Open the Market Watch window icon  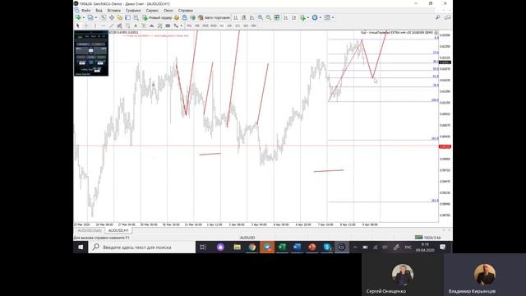click(x=104, y=17)
